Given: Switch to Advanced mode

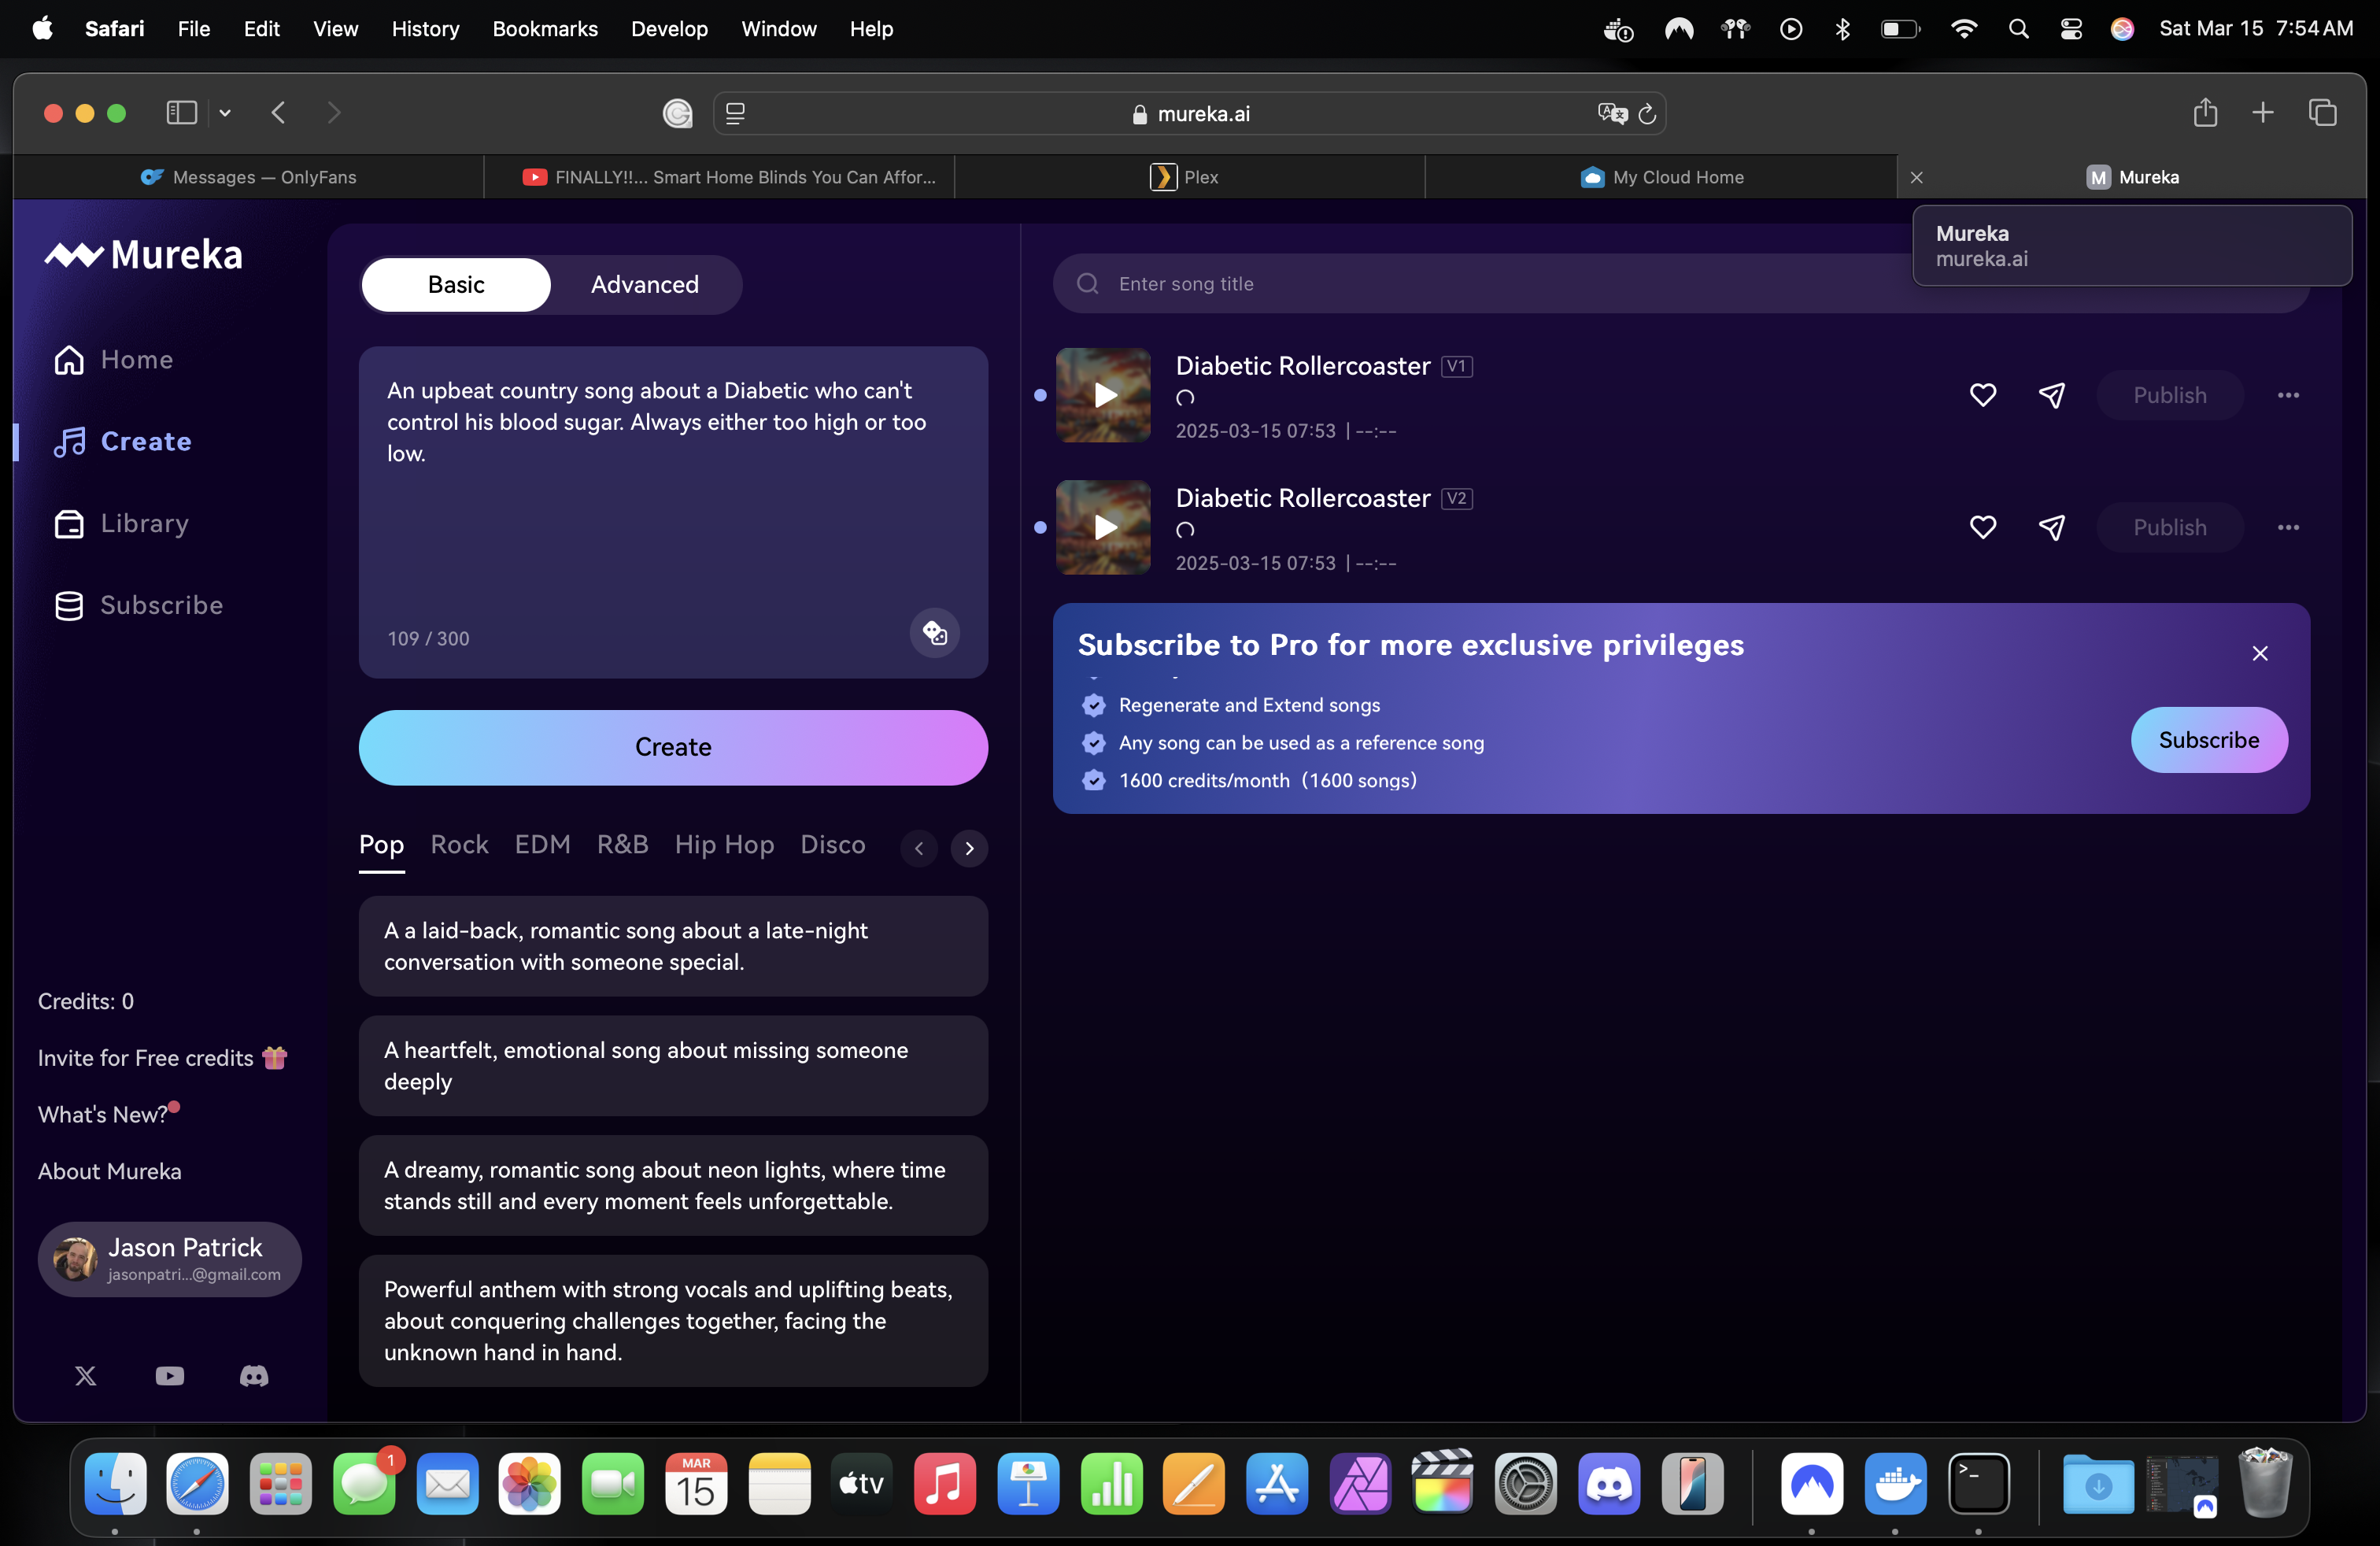Looking at the screenshot, I should tap(645, 285).
